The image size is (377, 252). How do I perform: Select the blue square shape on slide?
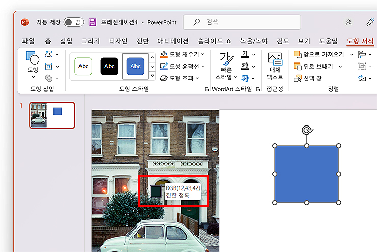pos(307,174)
